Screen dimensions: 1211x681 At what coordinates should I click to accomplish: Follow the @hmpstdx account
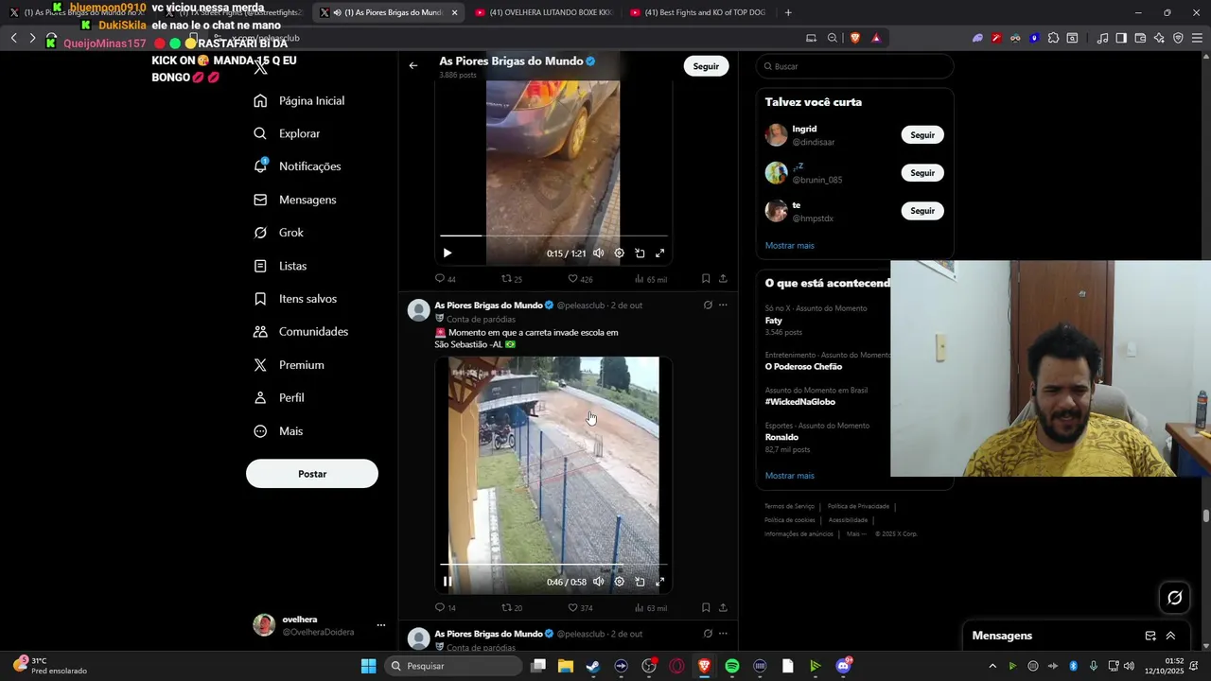click(x=922, y=211)
